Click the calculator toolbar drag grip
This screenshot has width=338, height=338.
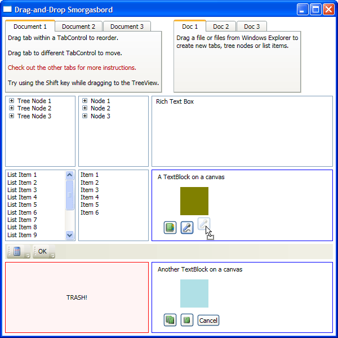[9, 251]
